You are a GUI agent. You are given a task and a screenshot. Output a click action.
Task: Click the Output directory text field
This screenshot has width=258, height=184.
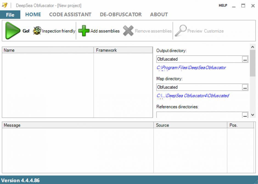click(x=199, y=59)
